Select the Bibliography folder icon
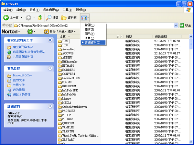Screen dimensions: 194x145 [60, 62]
